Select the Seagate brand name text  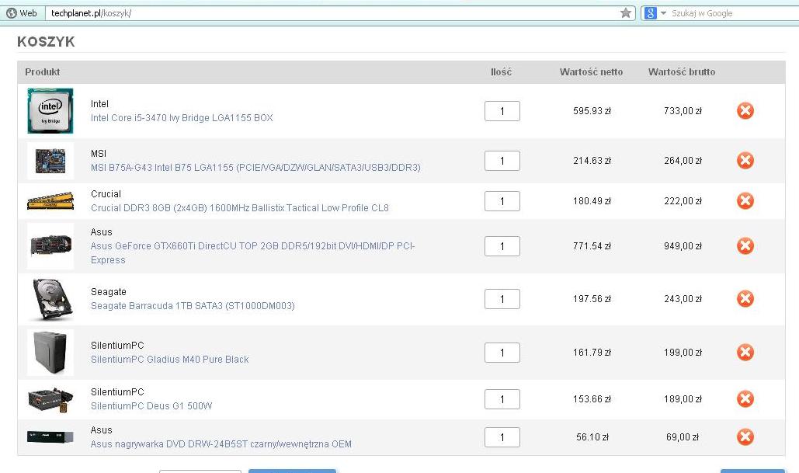109,292
